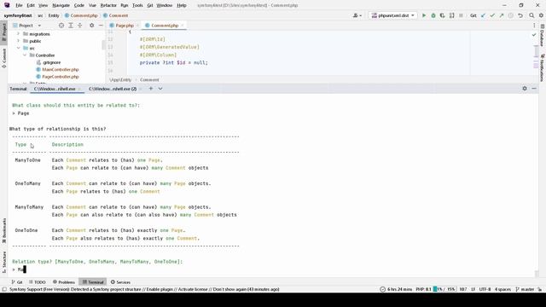Open the Commit sidebar tool window
Screen dimensions: 546x307
(x=3, y=58)
